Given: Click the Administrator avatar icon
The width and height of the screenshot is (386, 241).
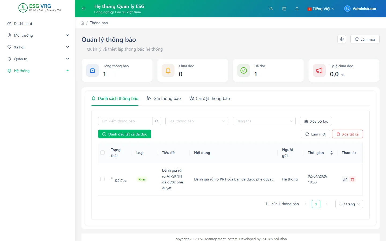Looking at the screenshot, I should [x=347, y=9].
